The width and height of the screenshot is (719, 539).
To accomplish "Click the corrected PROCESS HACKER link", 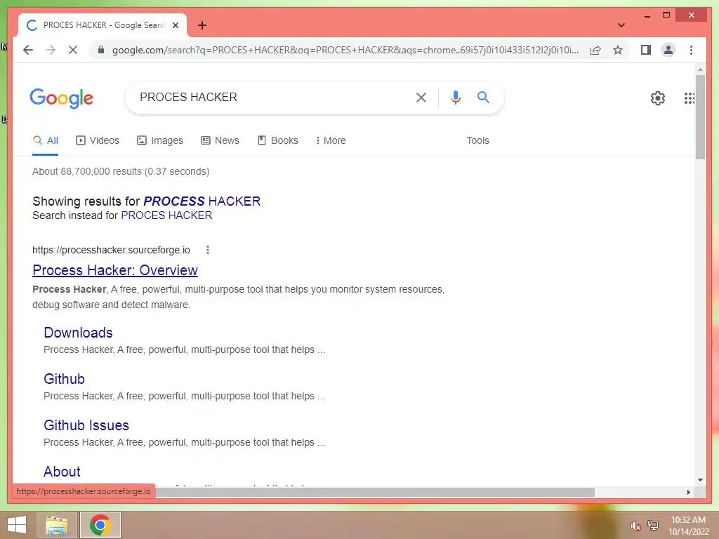I will 202,201.
